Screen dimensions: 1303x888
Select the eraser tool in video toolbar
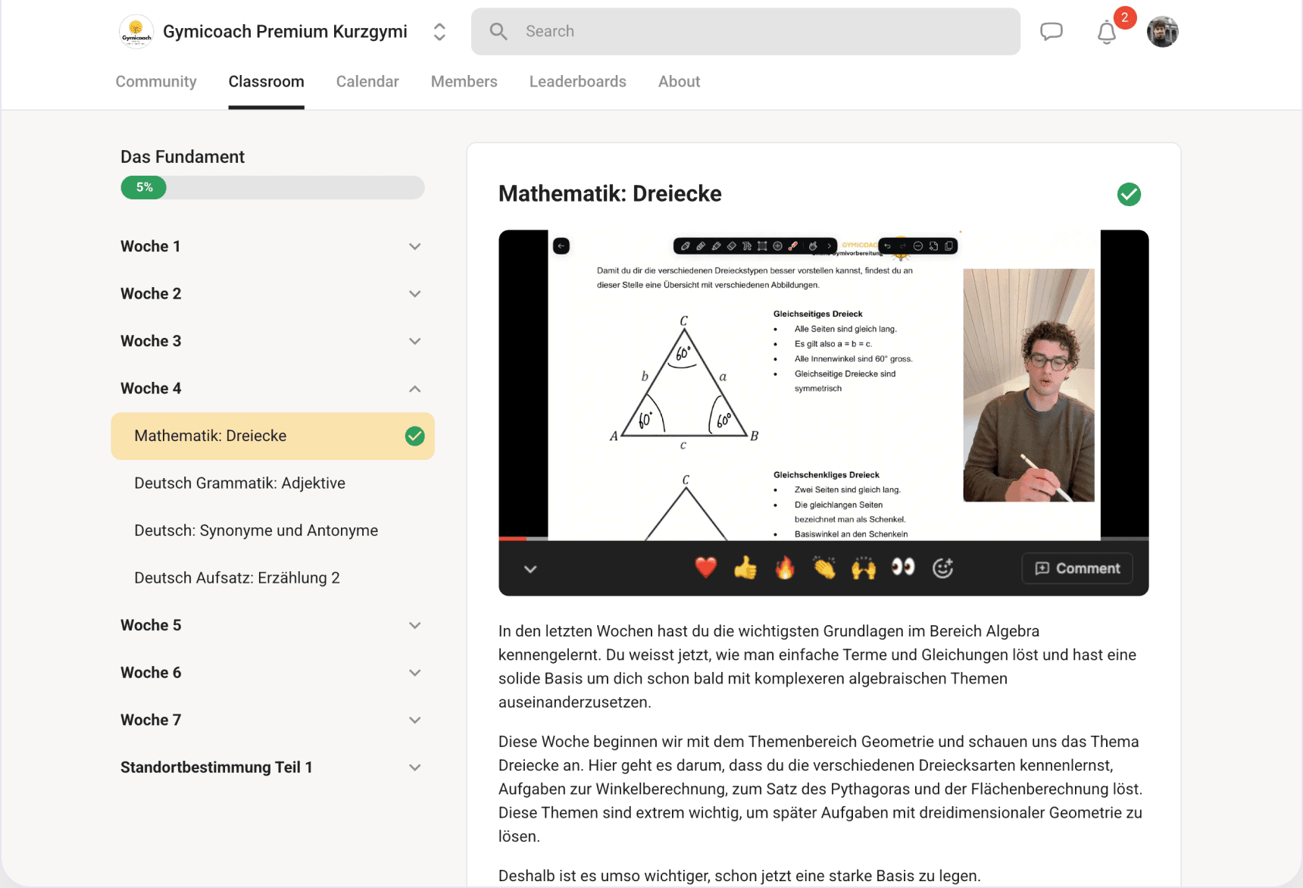click(731, 246)
